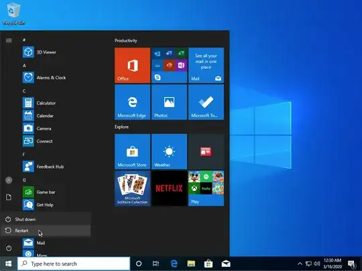Click the F letter group header

23,155
